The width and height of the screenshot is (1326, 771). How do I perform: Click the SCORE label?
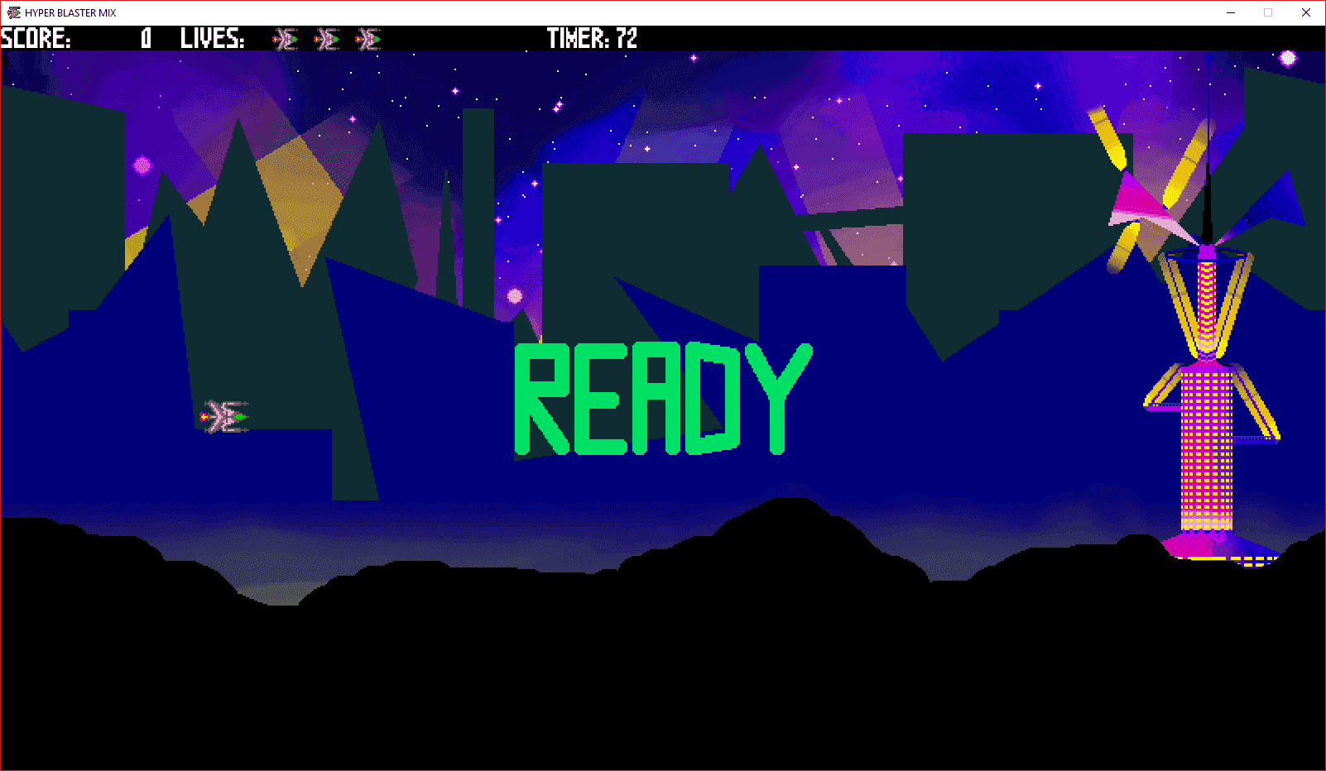click(x=36, y=38)
